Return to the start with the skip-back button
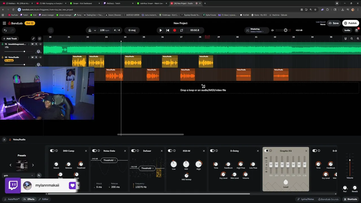 point(168,30)
